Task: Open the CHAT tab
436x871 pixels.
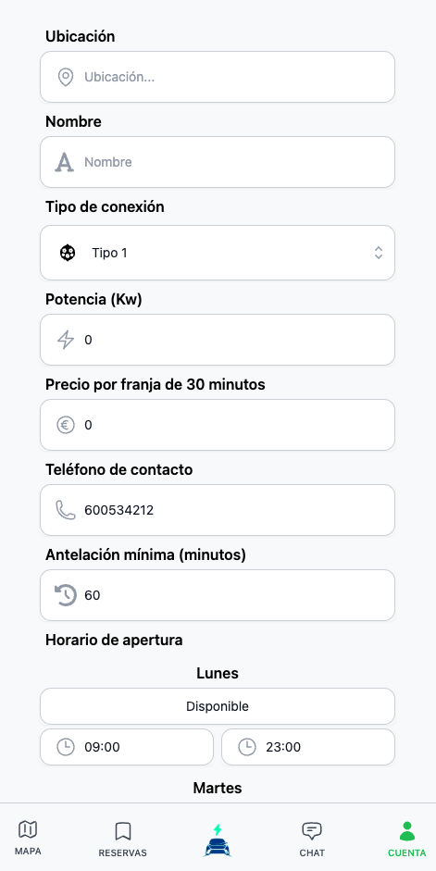Action: click(x=312, y=840)
